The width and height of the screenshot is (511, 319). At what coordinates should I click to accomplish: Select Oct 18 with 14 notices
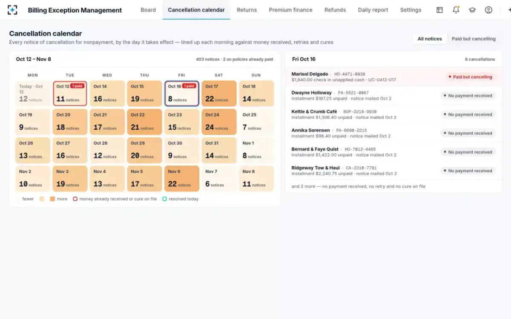tap(256, 94)
